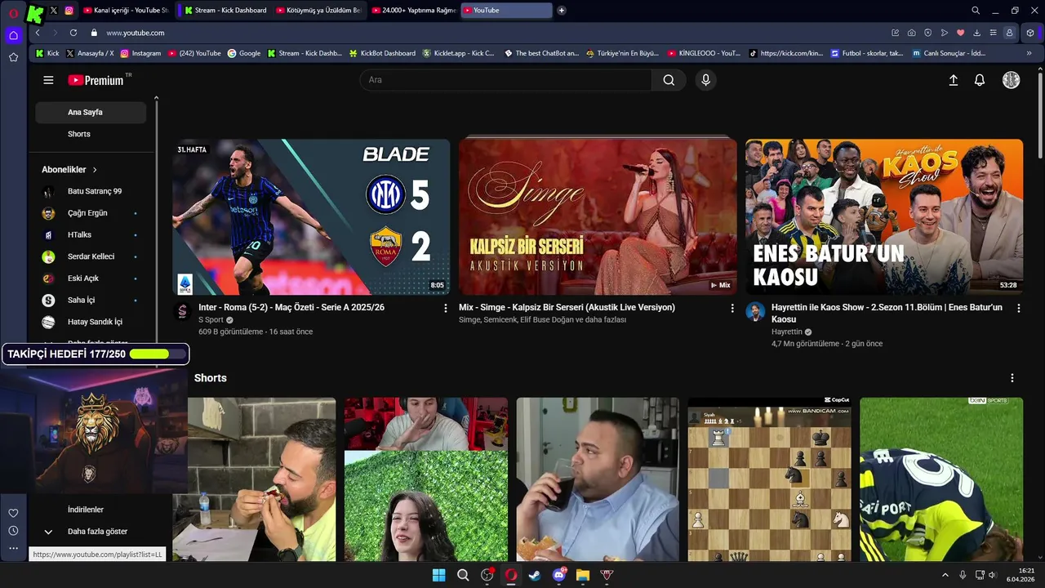Open Opera sidebar history clock icon
The width and height of the screenshot is (1045, 588).
pyautogui.click(x=13, y=531)
